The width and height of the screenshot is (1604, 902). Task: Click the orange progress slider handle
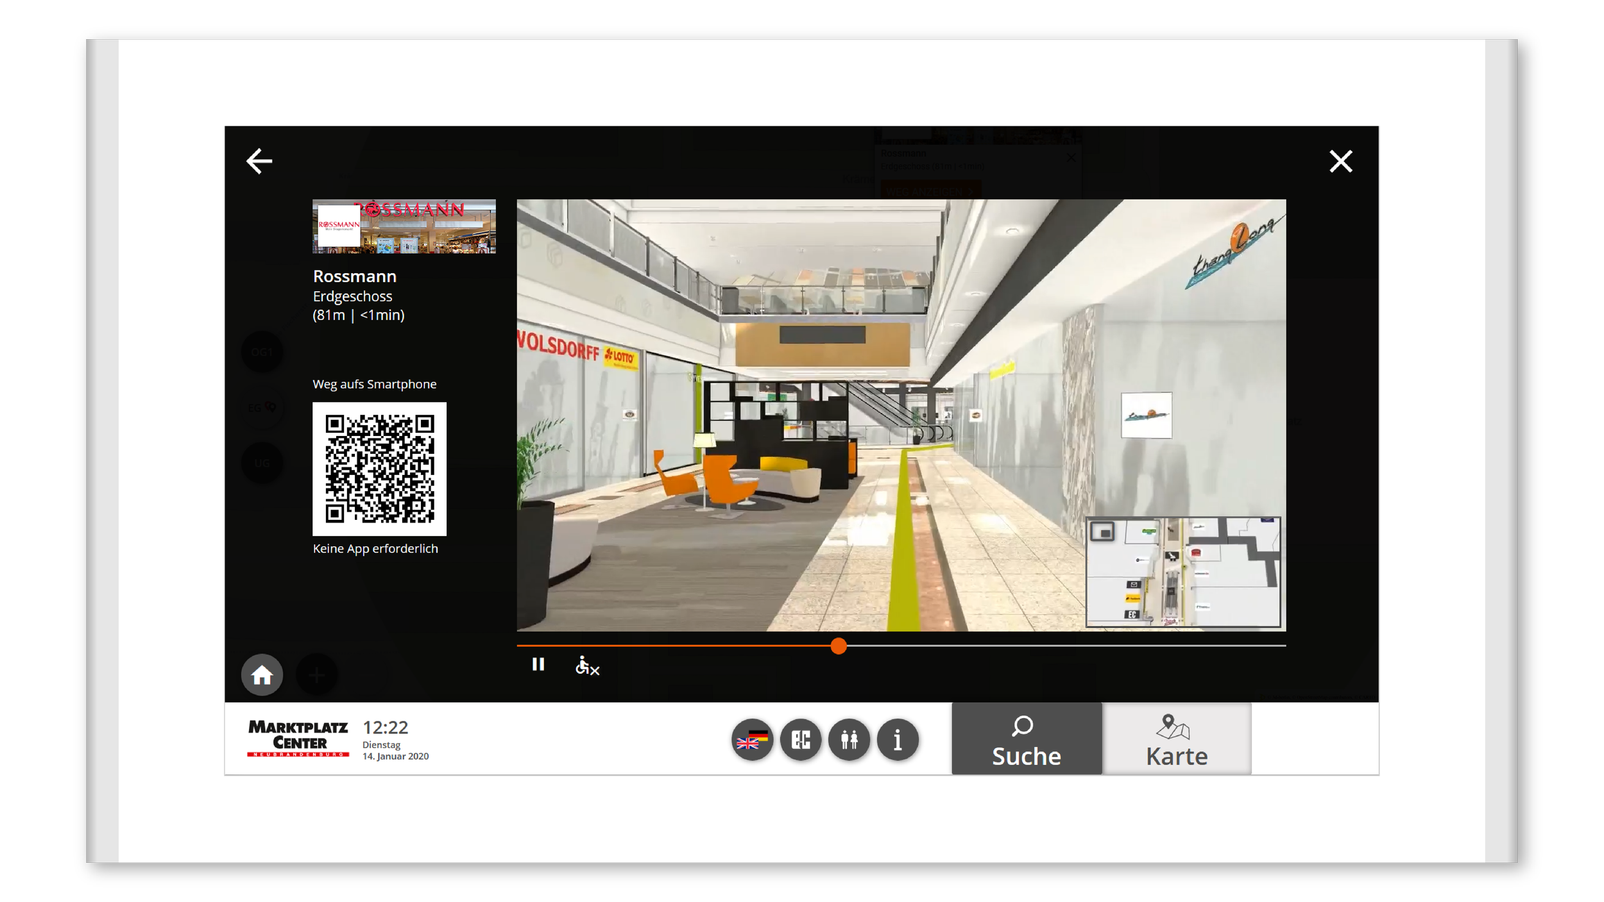pos(838,646)
